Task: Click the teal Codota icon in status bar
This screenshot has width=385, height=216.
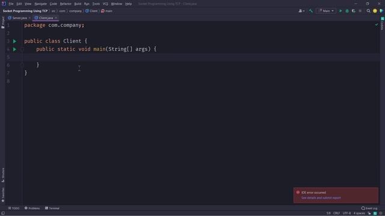Action: click(x=375, y=214)
